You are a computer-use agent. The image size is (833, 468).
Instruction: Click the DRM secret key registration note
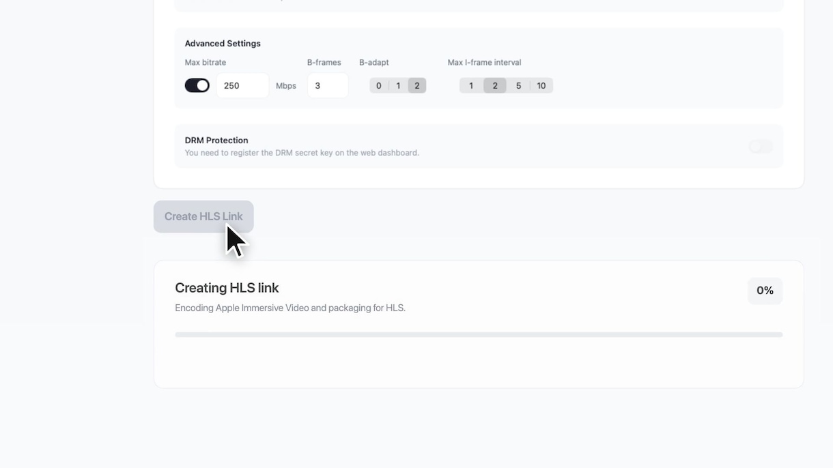pos(302,153)
